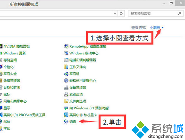
Task: Click the refresh icon in address bar
Action: click(121, 14)
